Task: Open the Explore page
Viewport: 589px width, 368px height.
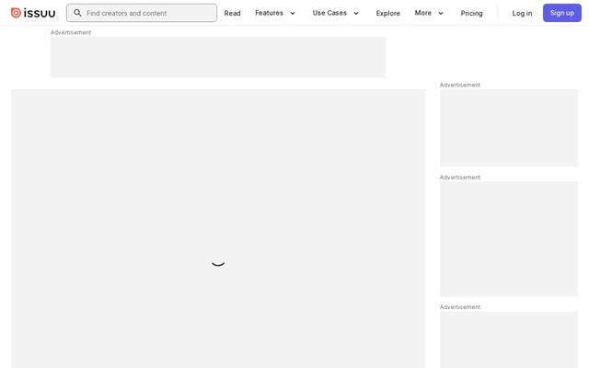Action: point(388,13)
